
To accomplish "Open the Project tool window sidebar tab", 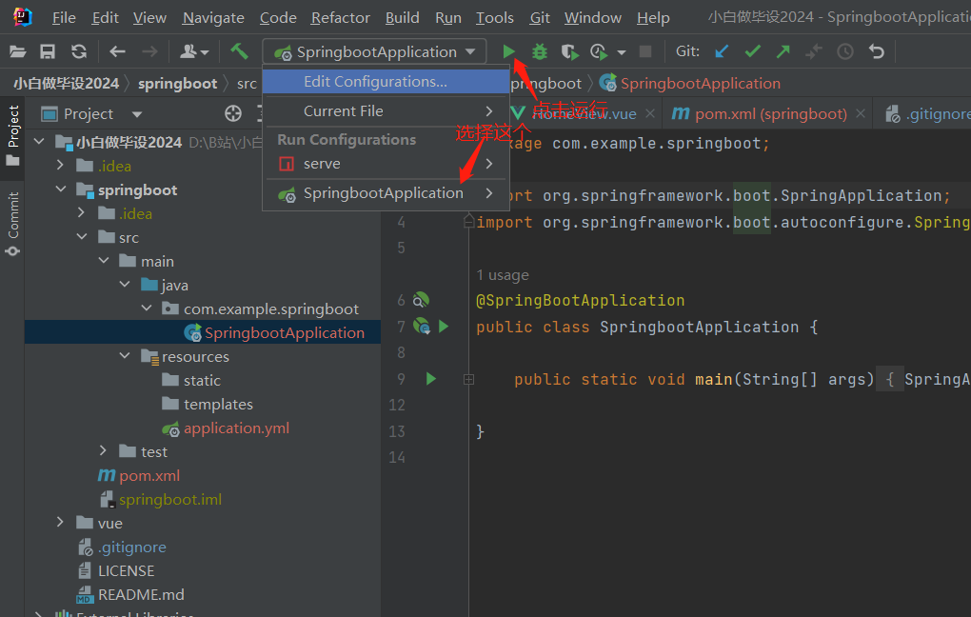I will (13, 135).
